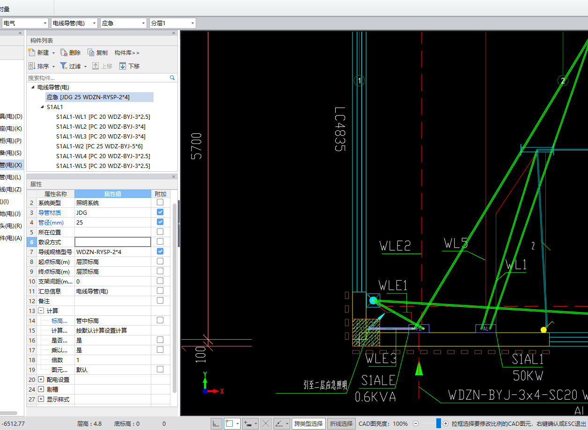Click the 属性 panel vertical scrollbar
The width and height of the screenshot is (588, 430).
(175, 298)
